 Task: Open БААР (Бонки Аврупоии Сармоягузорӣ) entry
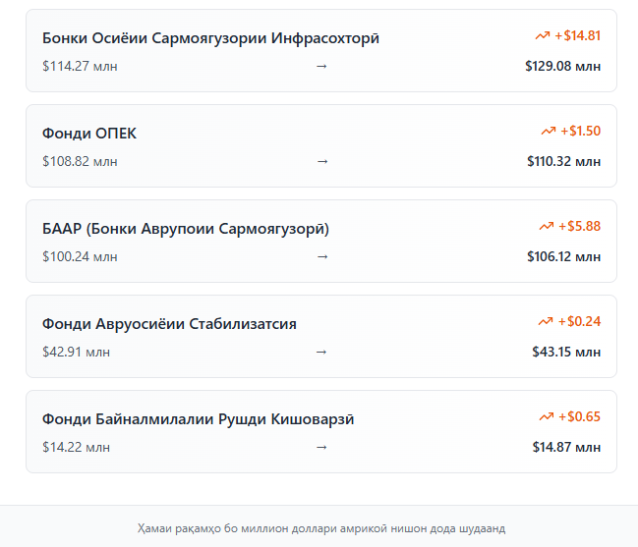point(186,229)
